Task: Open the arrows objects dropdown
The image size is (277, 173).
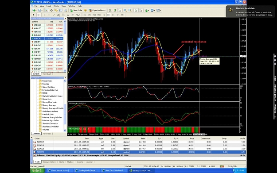Action: 78,15
